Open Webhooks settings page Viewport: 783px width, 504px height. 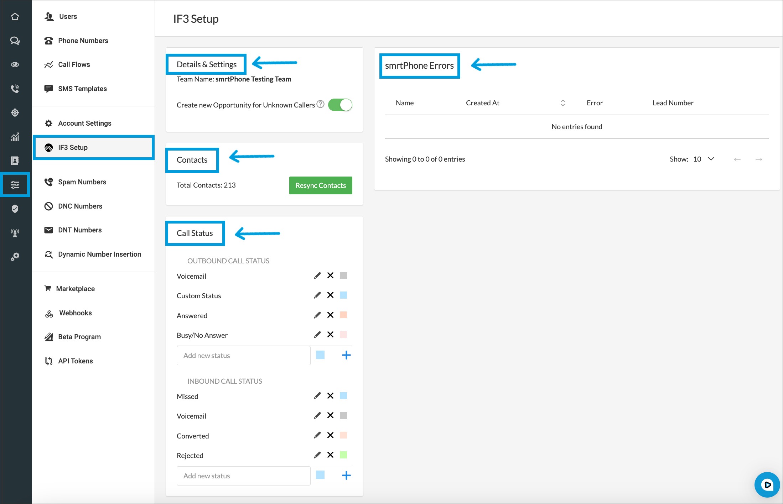pos(75,313)
